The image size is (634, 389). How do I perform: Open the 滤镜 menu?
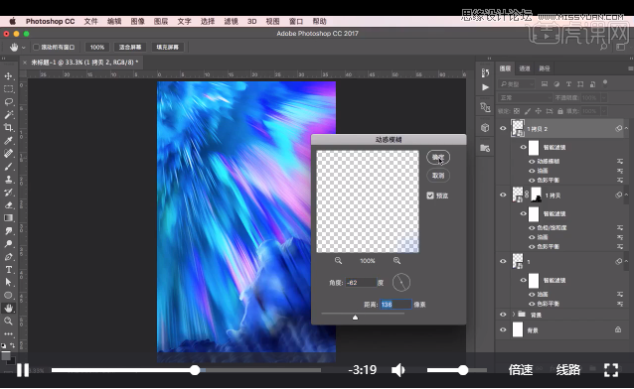(x=231, y=22)
